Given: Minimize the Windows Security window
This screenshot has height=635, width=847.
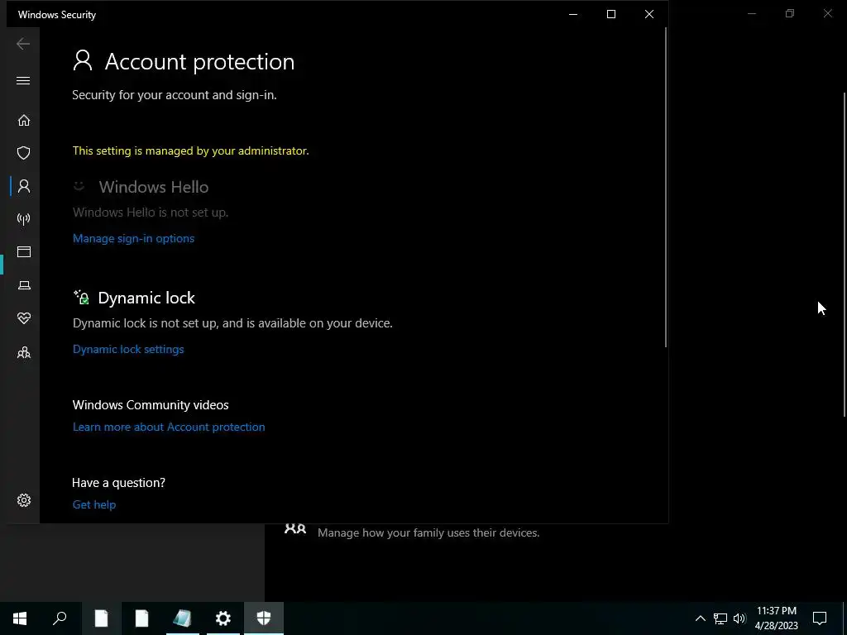Looking at the screenshot, I should pyautogui.click(x=573, y=14).
